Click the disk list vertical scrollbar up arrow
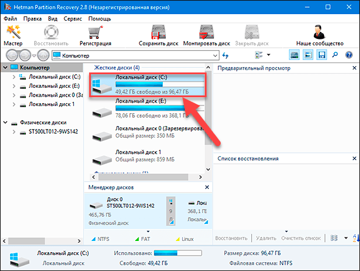This screenshot has height=271, width=360. (x=208, y=67)
